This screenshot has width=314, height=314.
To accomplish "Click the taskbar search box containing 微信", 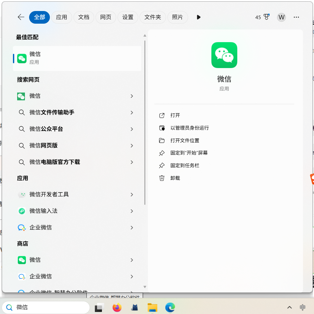I will coord(46,307).
